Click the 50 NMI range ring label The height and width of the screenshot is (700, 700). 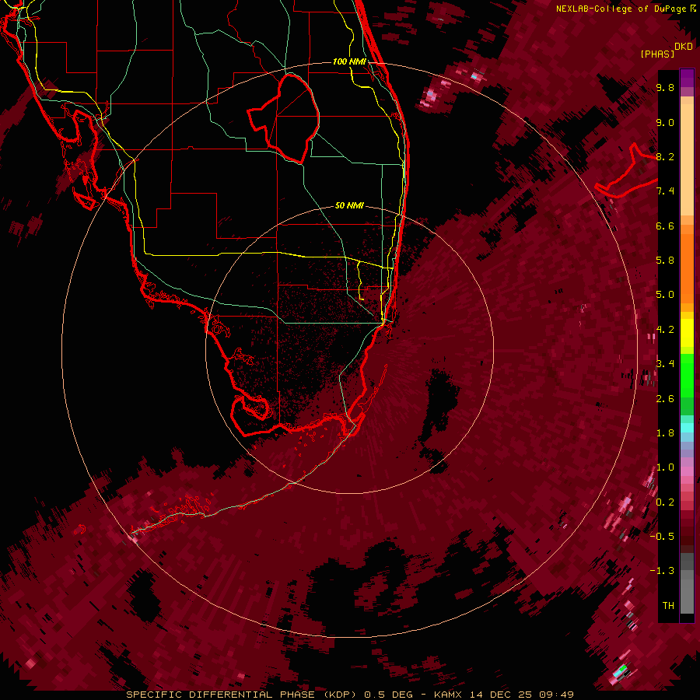pyautogui.click(x=349, y=205)
